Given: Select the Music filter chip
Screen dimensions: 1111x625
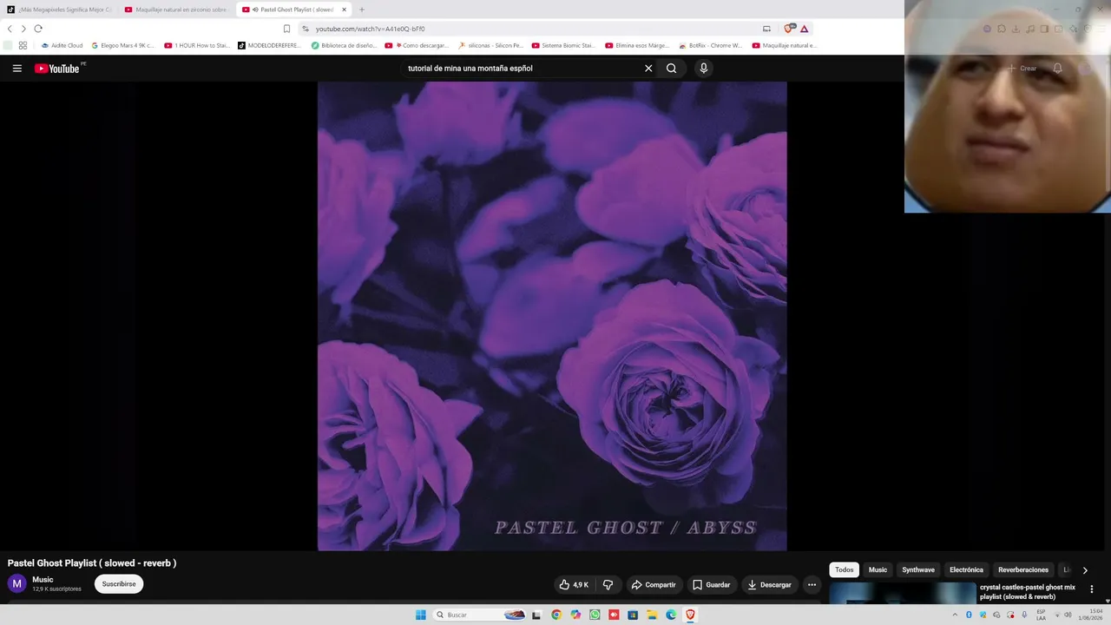Looking at the screenshot, I should pyautogui.click(x=878, y=570).
